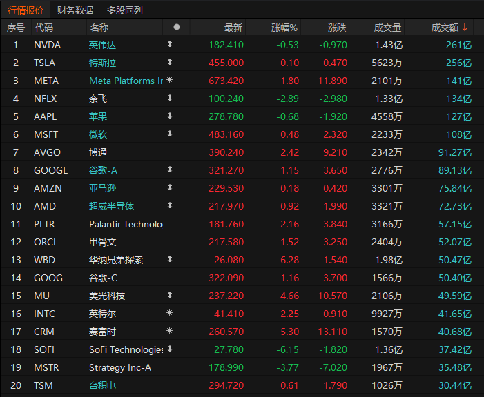Sort by the 涨幅% column header

click(284, 28)
